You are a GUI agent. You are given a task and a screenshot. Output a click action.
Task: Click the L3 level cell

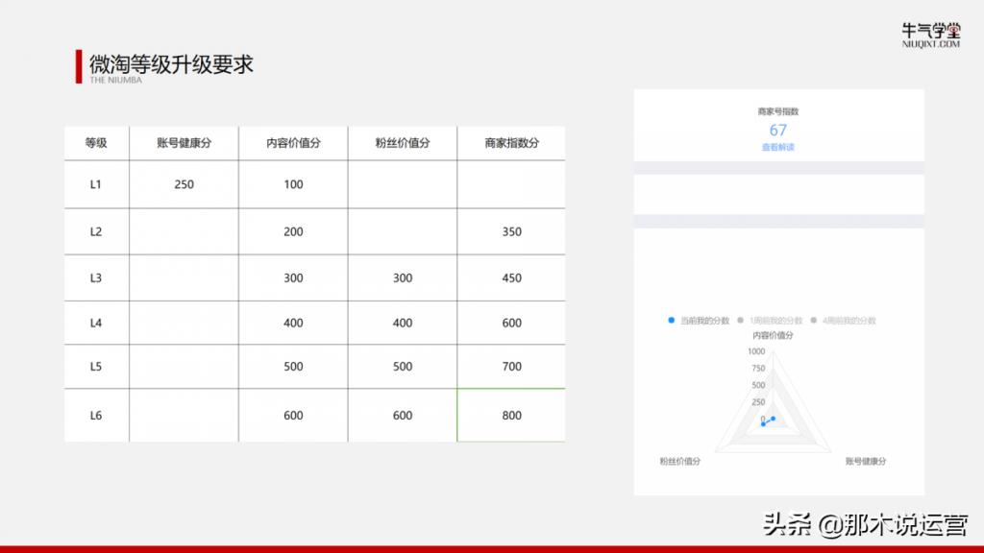tap(96, 277)
